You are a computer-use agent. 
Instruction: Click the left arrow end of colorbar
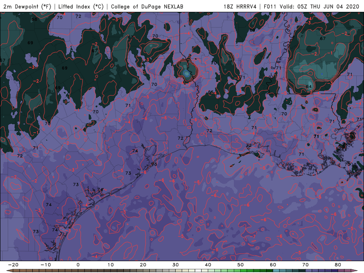9,271
